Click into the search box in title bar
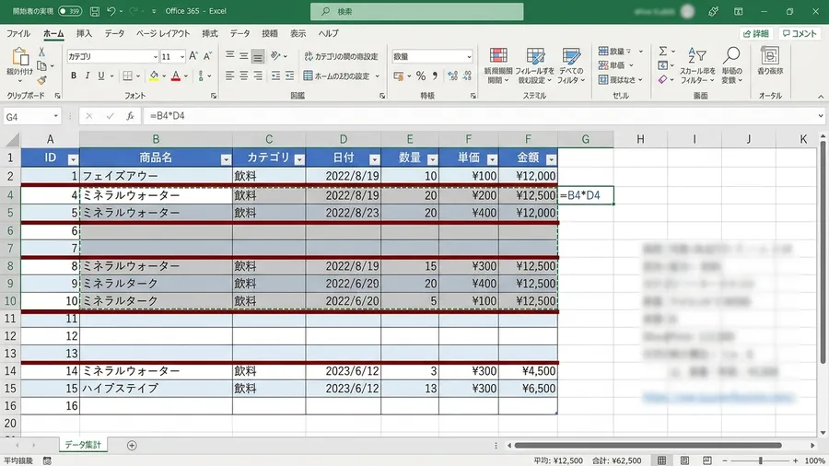 (417, 11)
